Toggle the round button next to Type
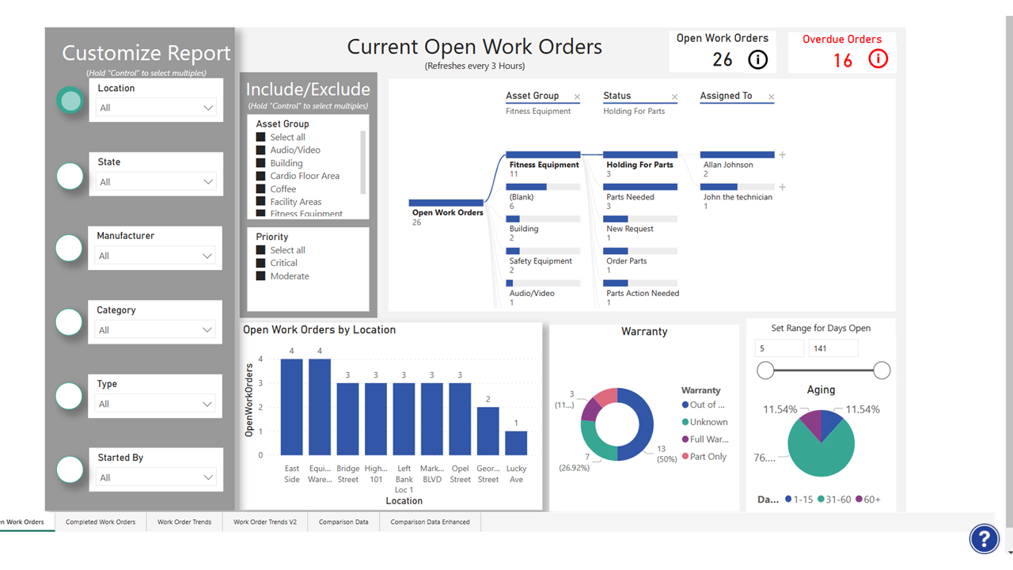The image size is (1013, 570). 70,396
